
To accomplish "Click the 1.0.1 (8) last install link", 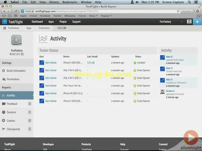I will pyautogui.click(x=91, y=63).
